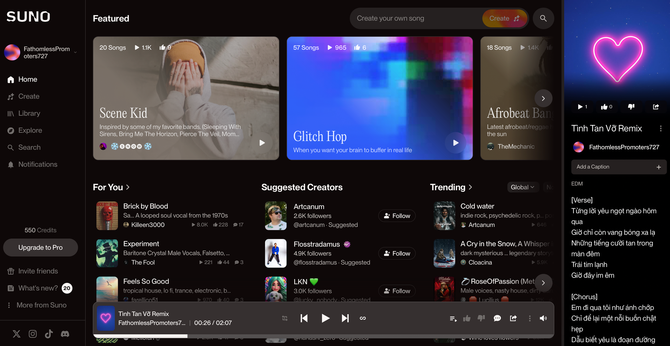Share the song from the player bar
Image resolution: width=670 pixels, height=346 pixels.
[x=513, y=318]
